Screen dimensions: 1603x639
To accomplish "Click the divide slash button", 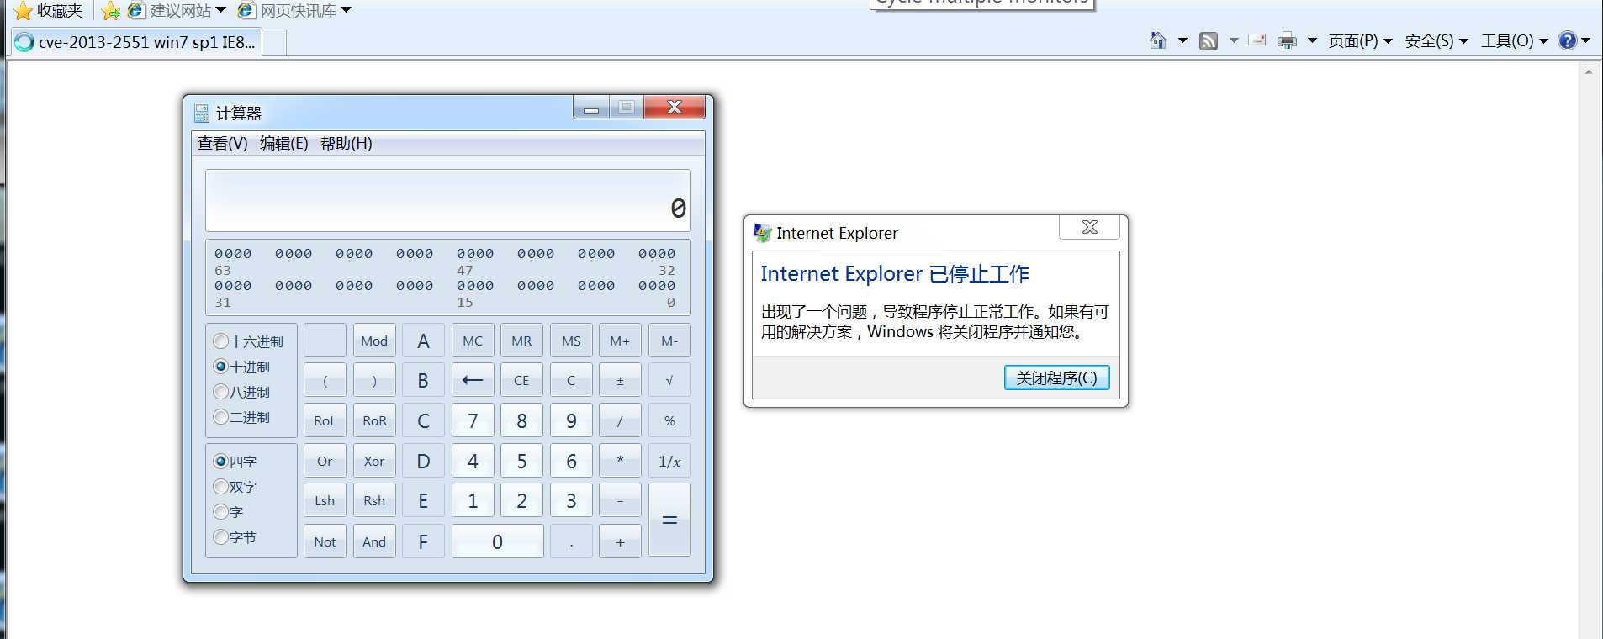I will click(620, 420).
